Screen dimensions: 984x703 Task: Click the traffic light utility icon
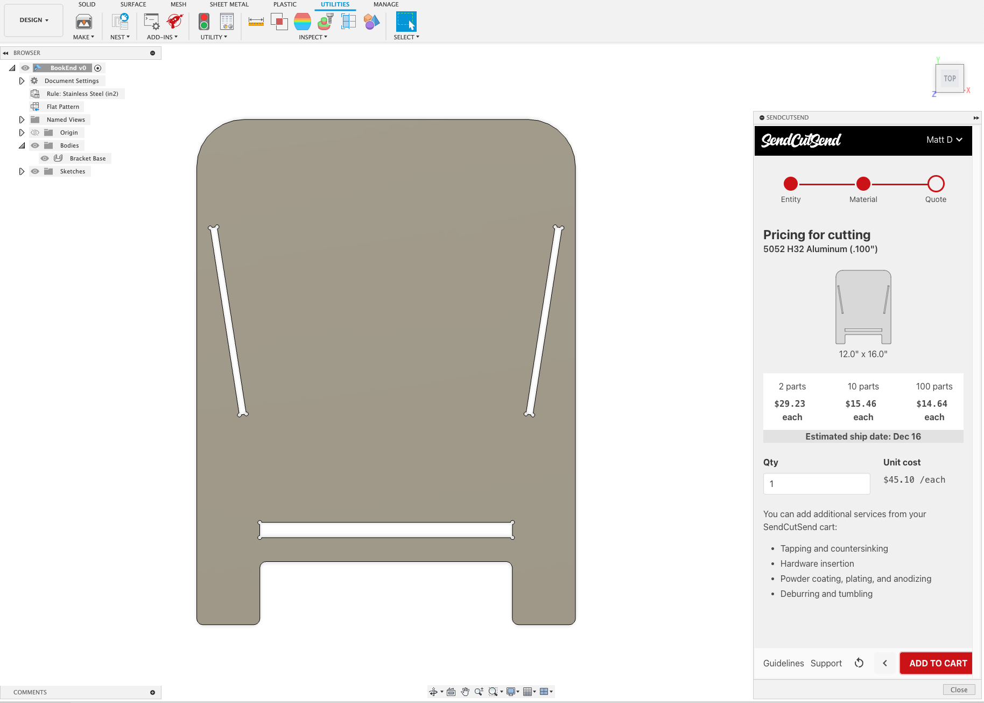[x=204, y=22]
